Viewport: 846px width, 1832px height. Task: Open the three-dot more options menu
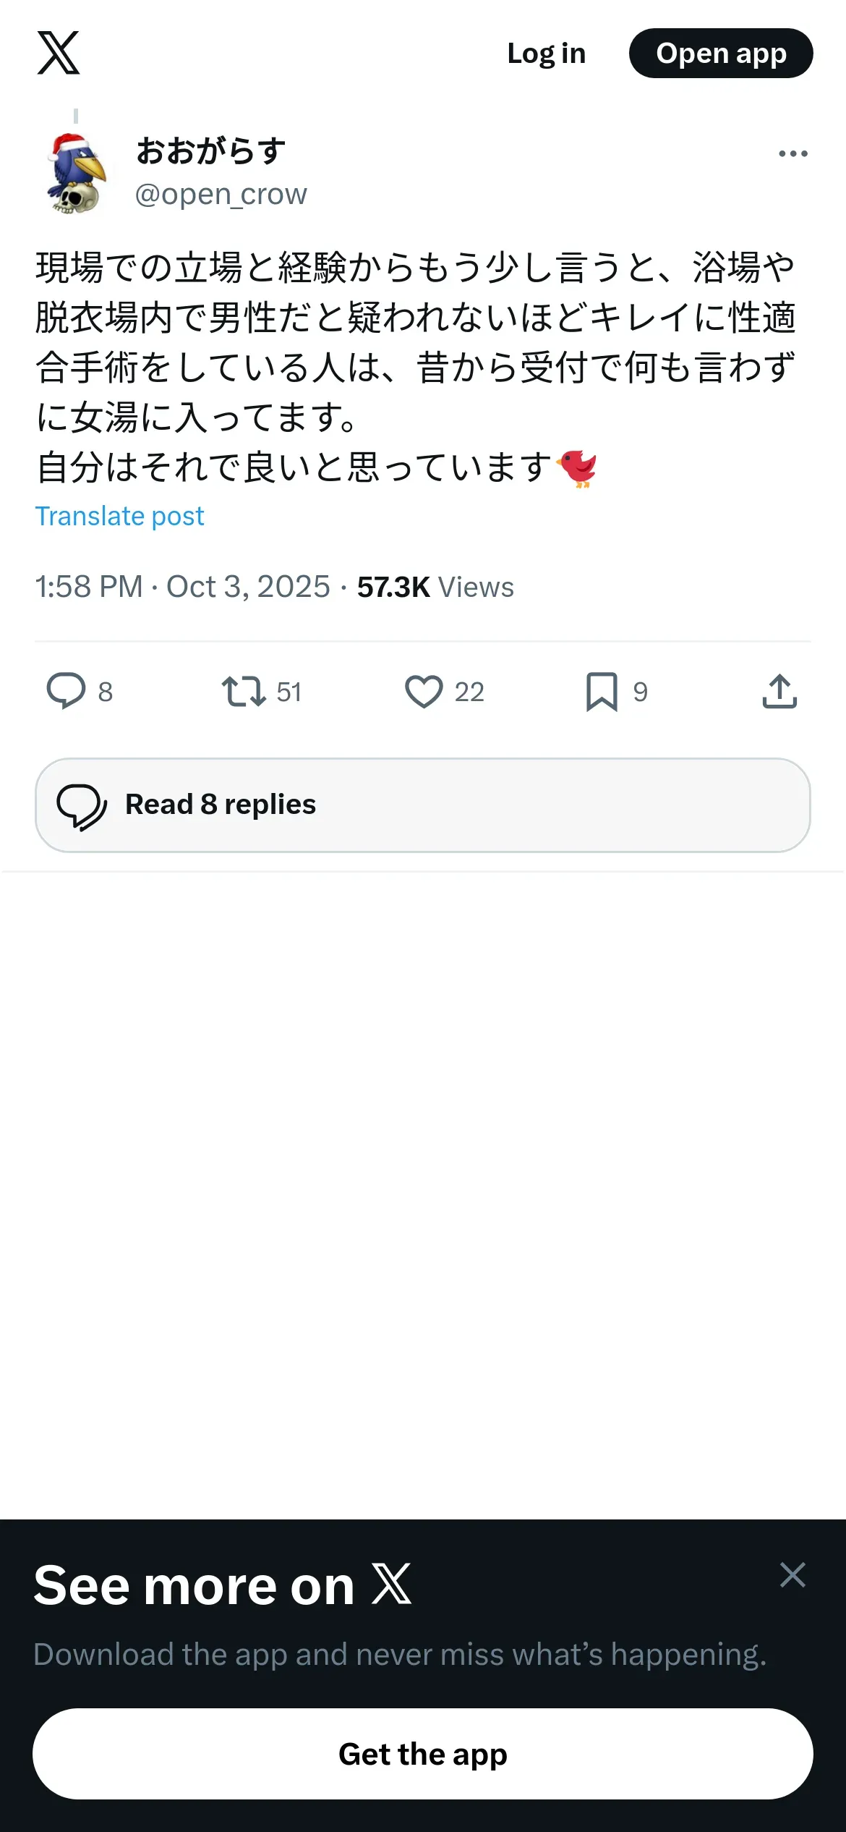(792, 153)
